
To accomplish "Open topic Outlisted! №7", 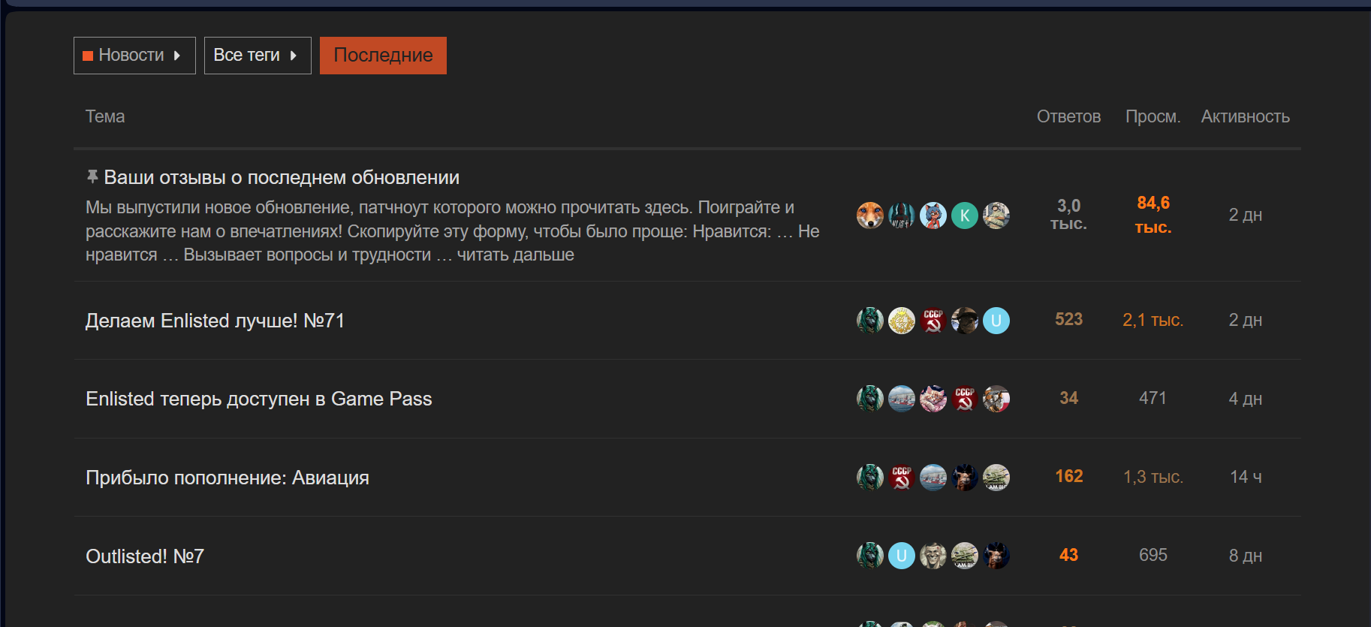I will [x=145, y=556].
